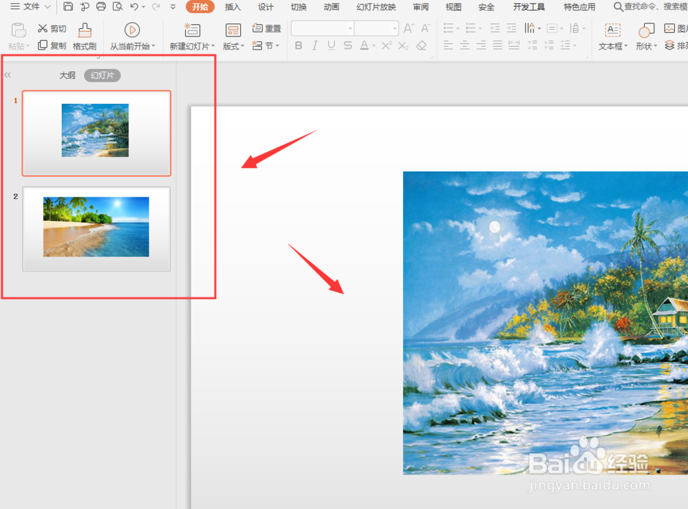Switch to the Insert (插入) tab
This screenshot has height=509, width=688.
pyautogui.click(x=233, y=7)
